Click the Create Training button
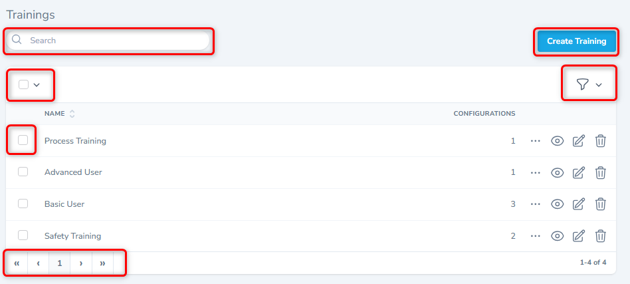Screen dimensions: 630x284 coord(576,41)
